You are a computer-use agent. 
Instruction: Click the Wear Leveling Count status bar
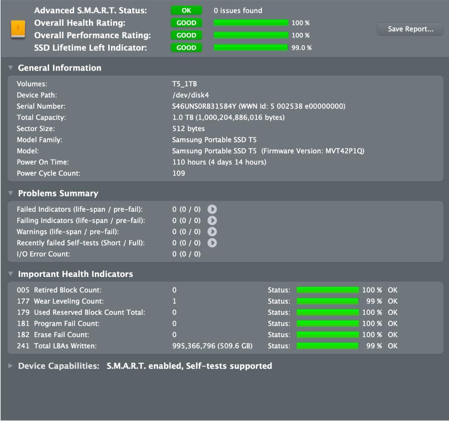pos(328,301)
